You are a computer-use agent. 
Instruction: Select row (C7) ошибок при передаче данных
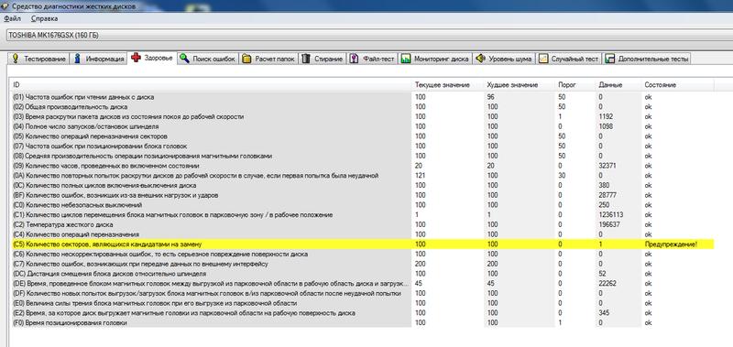coord(362,264)
